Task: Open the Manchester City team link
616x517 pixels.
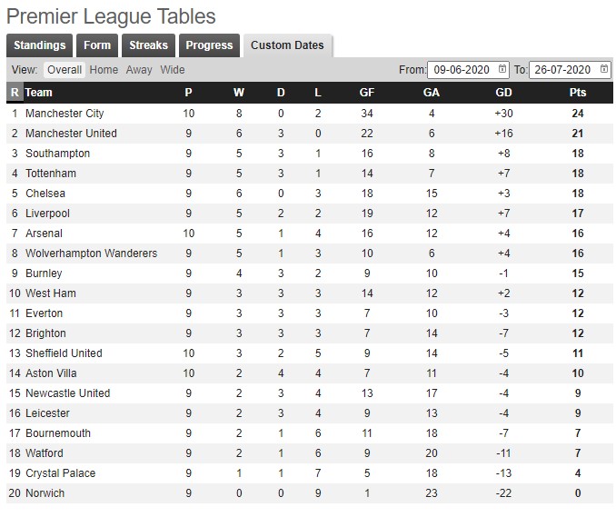Action: 65,114
